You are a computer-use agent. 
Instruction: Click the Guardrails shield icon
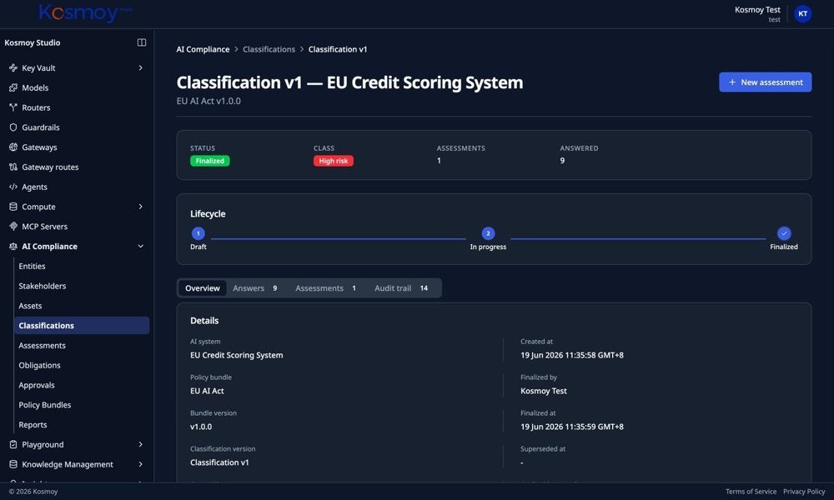click(x=13, y=127)
